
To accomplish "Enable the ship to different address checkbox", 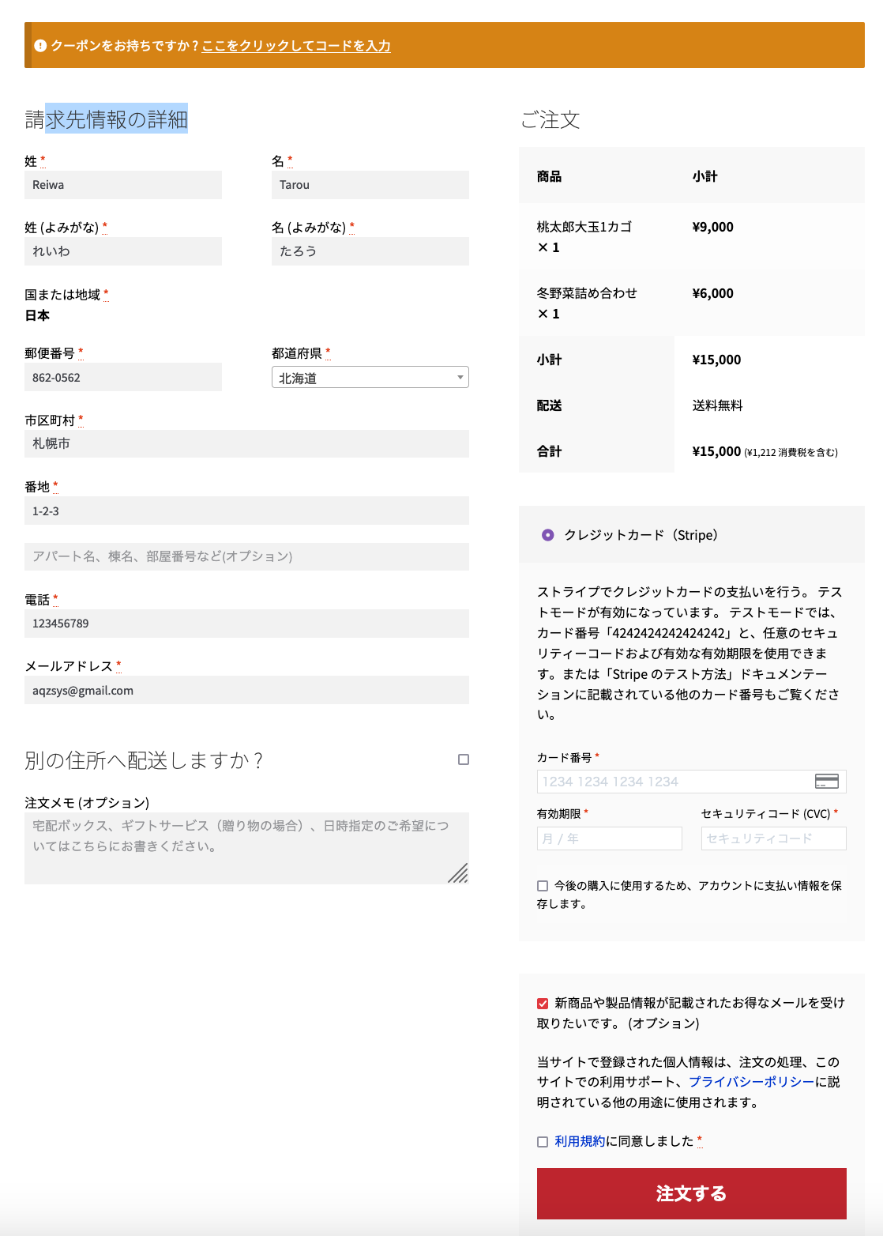I will tap(464, 759).
